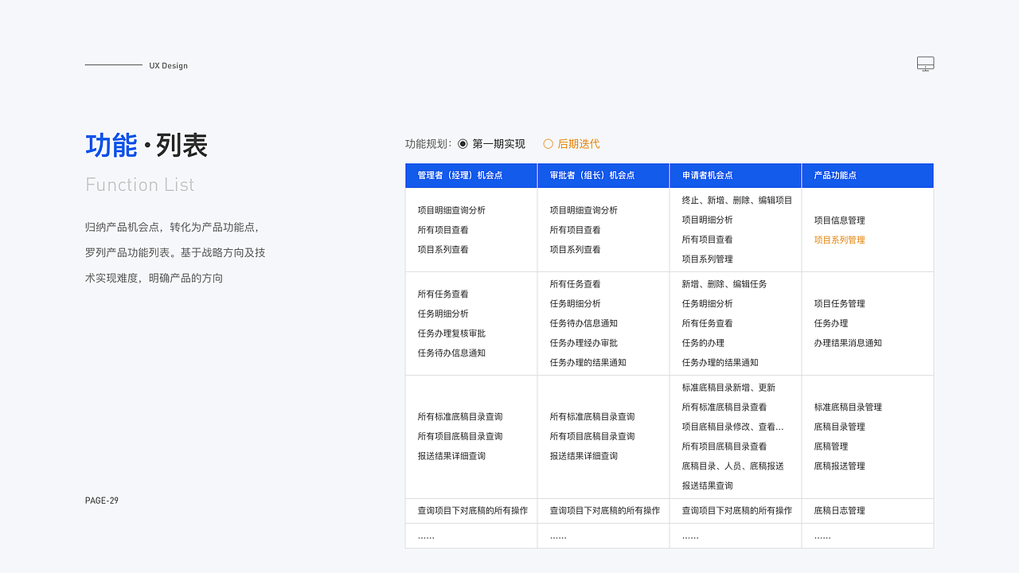Click 项目明细分析 in applicant column
Image resolution: width=1019 pixels, height=573 pixels.
coord(708,220)
